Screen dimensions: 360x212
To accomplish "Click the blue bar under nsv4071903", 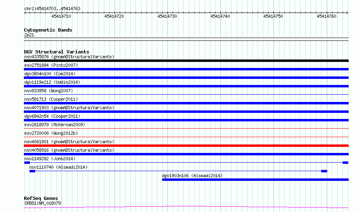I will tap(186, 112).
